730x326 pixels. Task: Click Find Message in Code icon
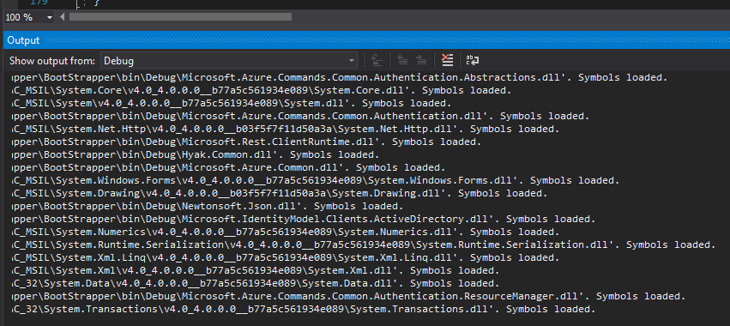pos(377,60)
